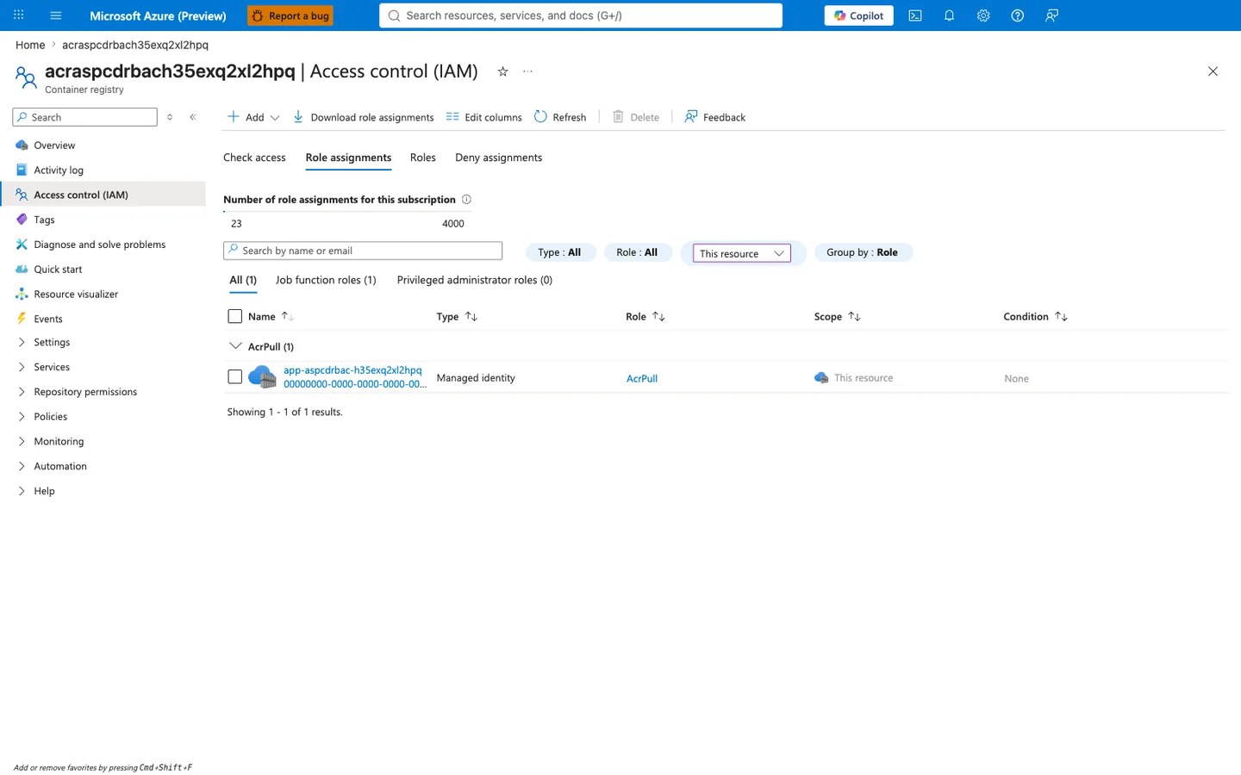Open Quick start in the sidebar
Viewport: 1241px width, 775px height.
pyautogui.click(x=103, y=270)
